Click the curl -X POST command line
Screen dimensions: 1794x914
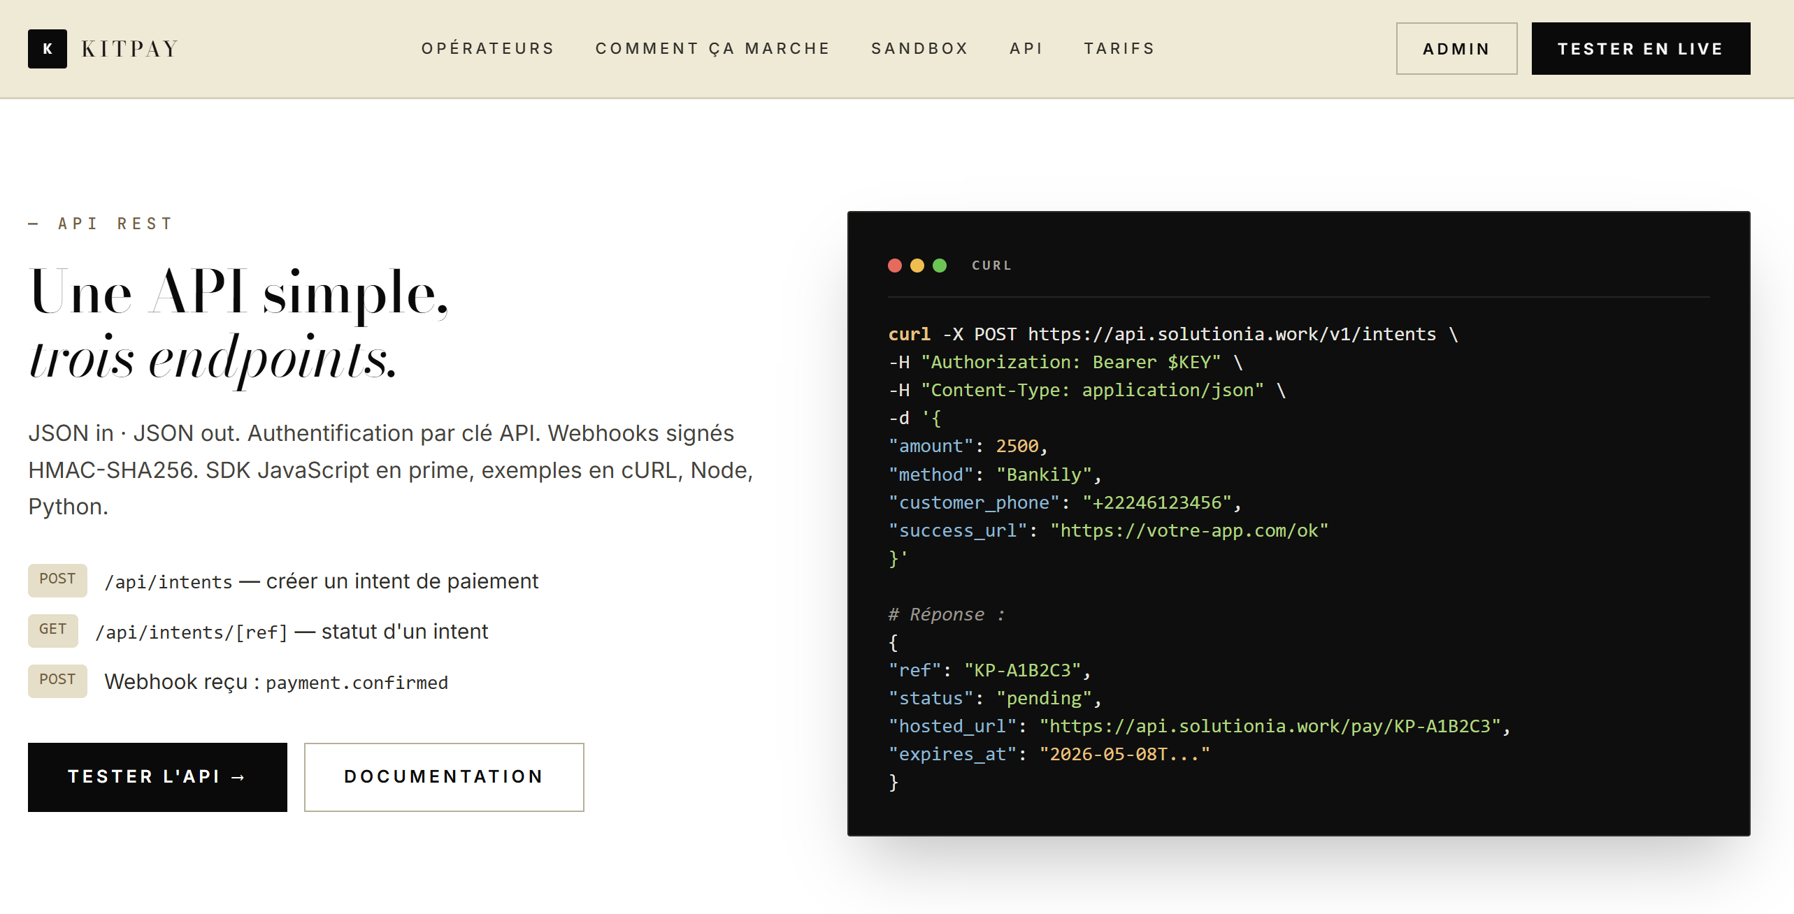(x=1172, y=334)
